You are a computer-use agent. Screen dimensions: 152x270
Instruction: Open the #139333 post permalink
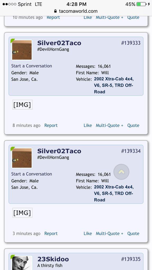131,43
